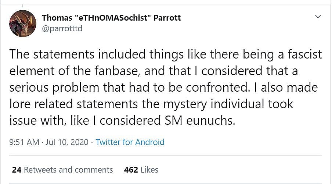Open the Twitter for Android source link

coord(130,142)
